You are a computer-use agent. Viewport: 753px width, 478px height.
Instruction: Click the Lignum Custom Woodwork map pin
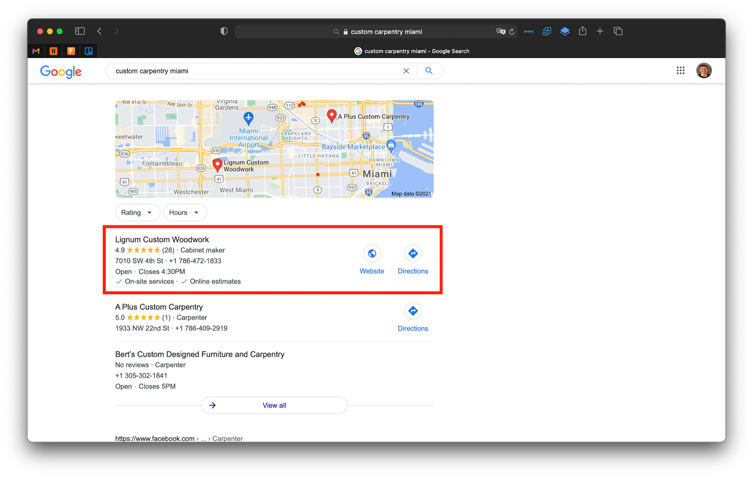tap(217, 165)
